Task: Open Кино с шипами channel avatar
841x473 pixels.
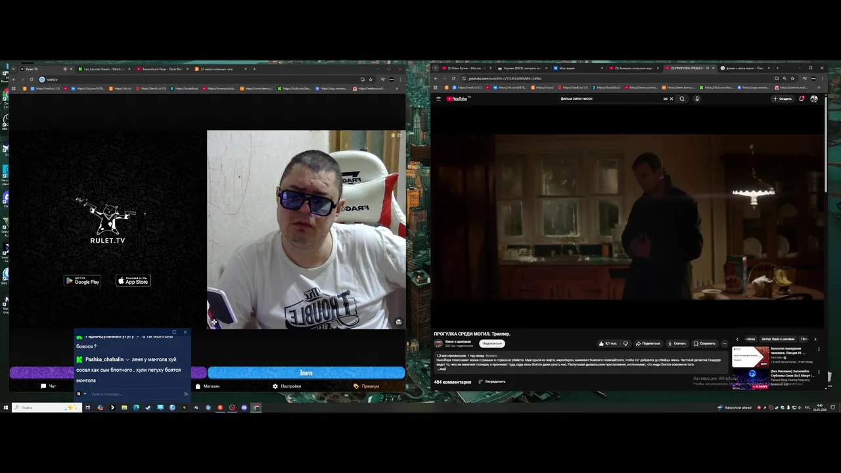Action: point(439,344)
